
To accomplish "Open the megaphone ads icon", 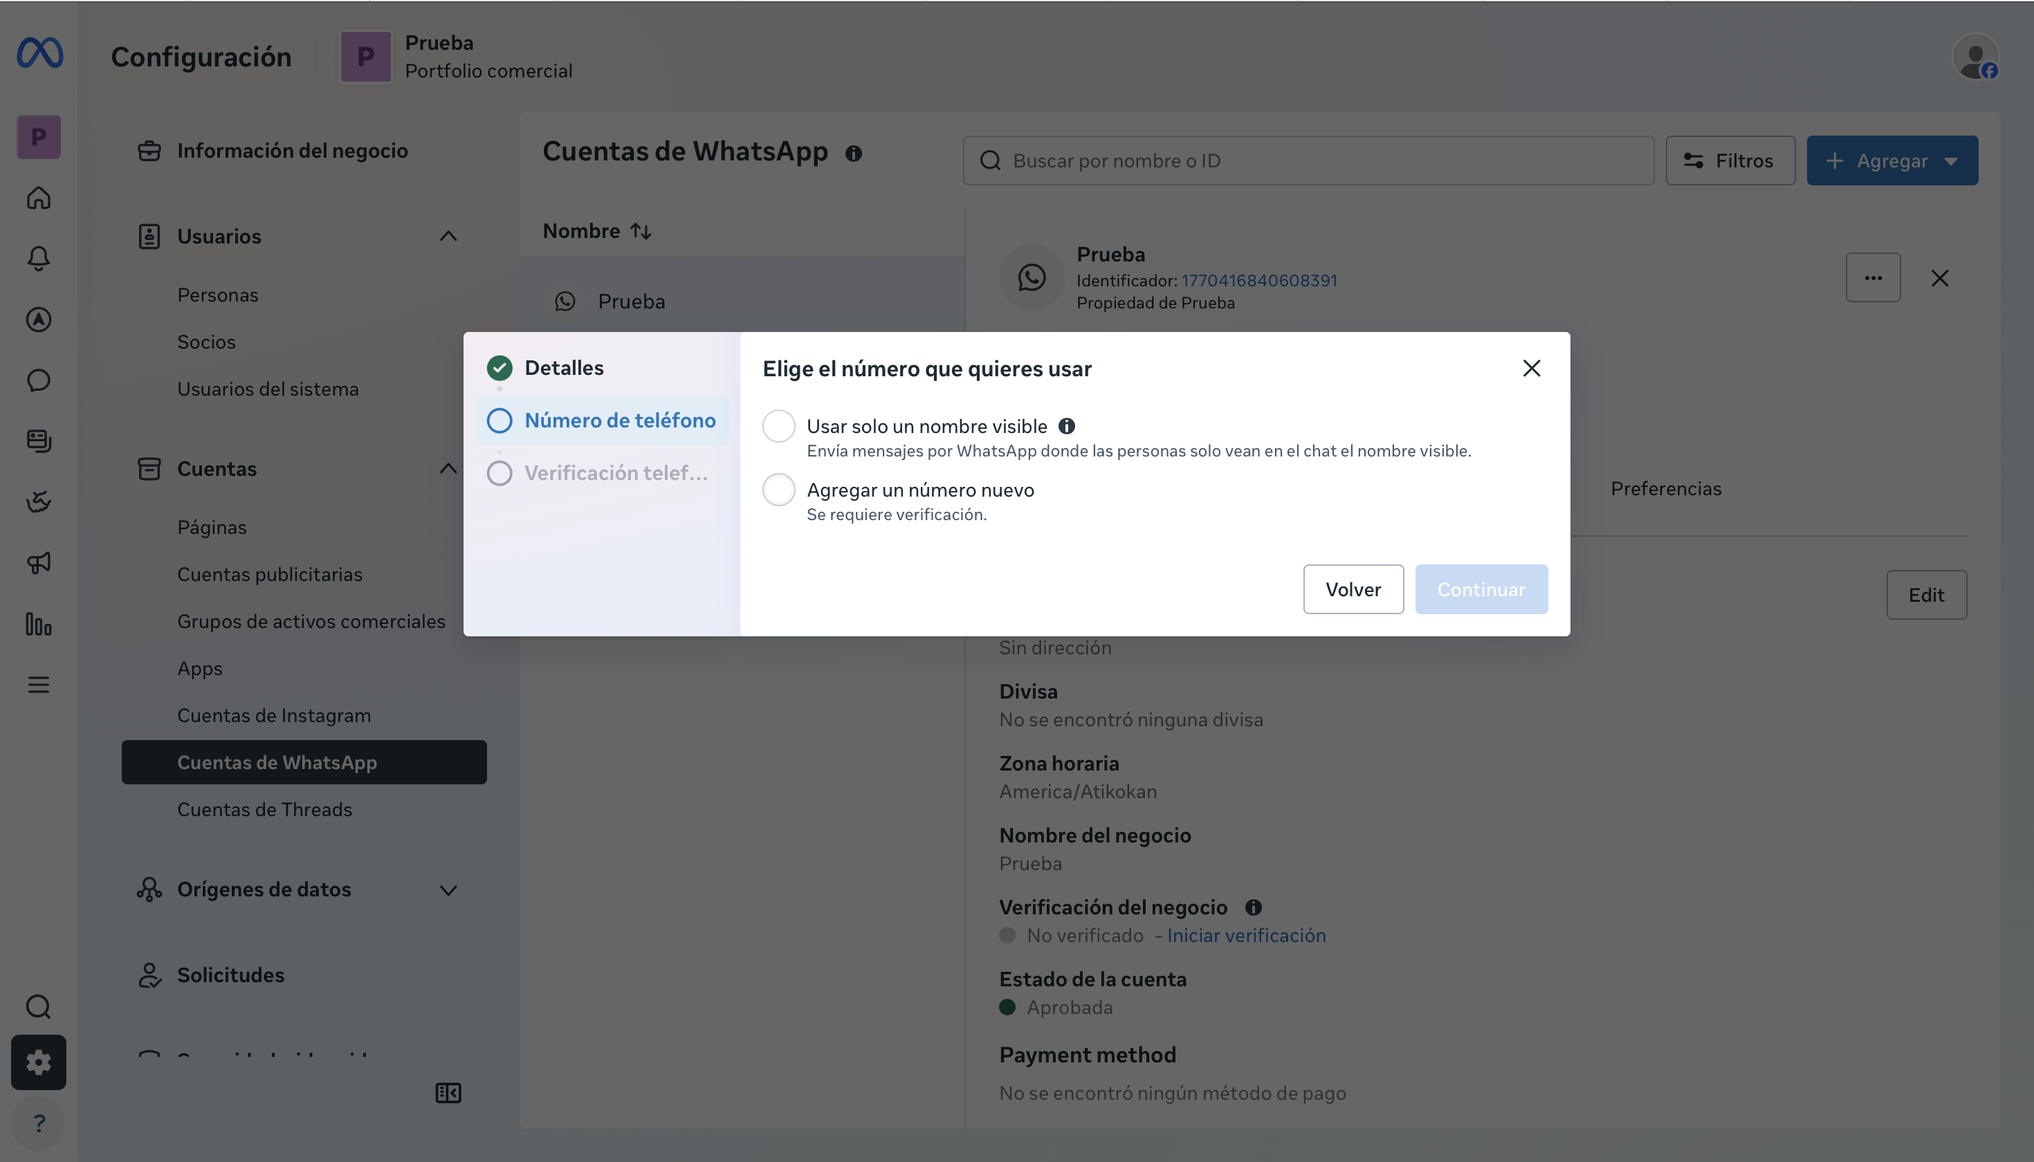I will 38,562.
